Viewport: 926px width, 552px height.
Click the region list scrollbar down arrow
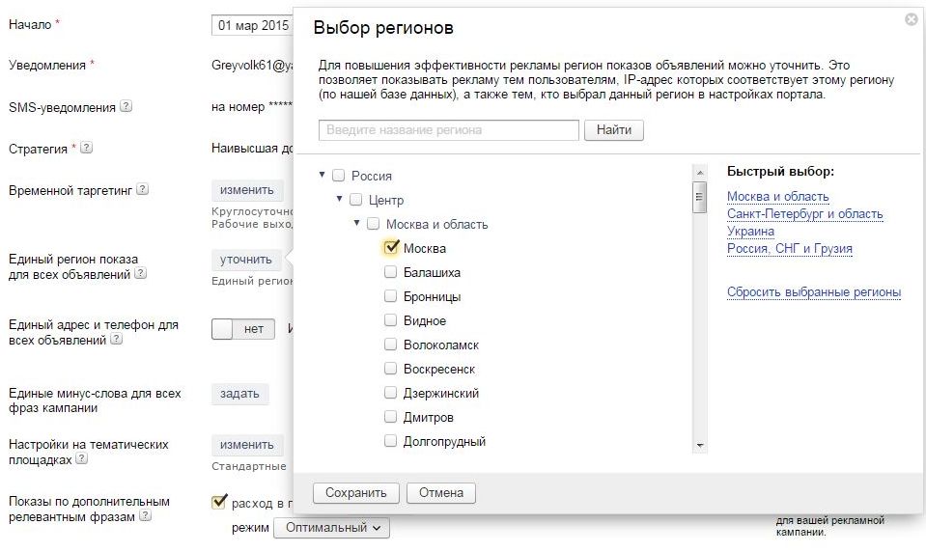(700, 446)
